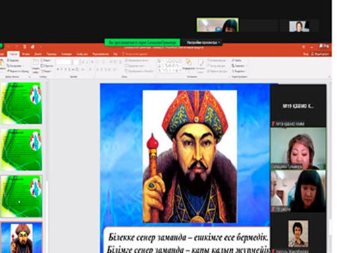Open the Экспресс-стили quick styles gallery
The height and width of the screenshot is (253, 337).
[x=201, y=65]
